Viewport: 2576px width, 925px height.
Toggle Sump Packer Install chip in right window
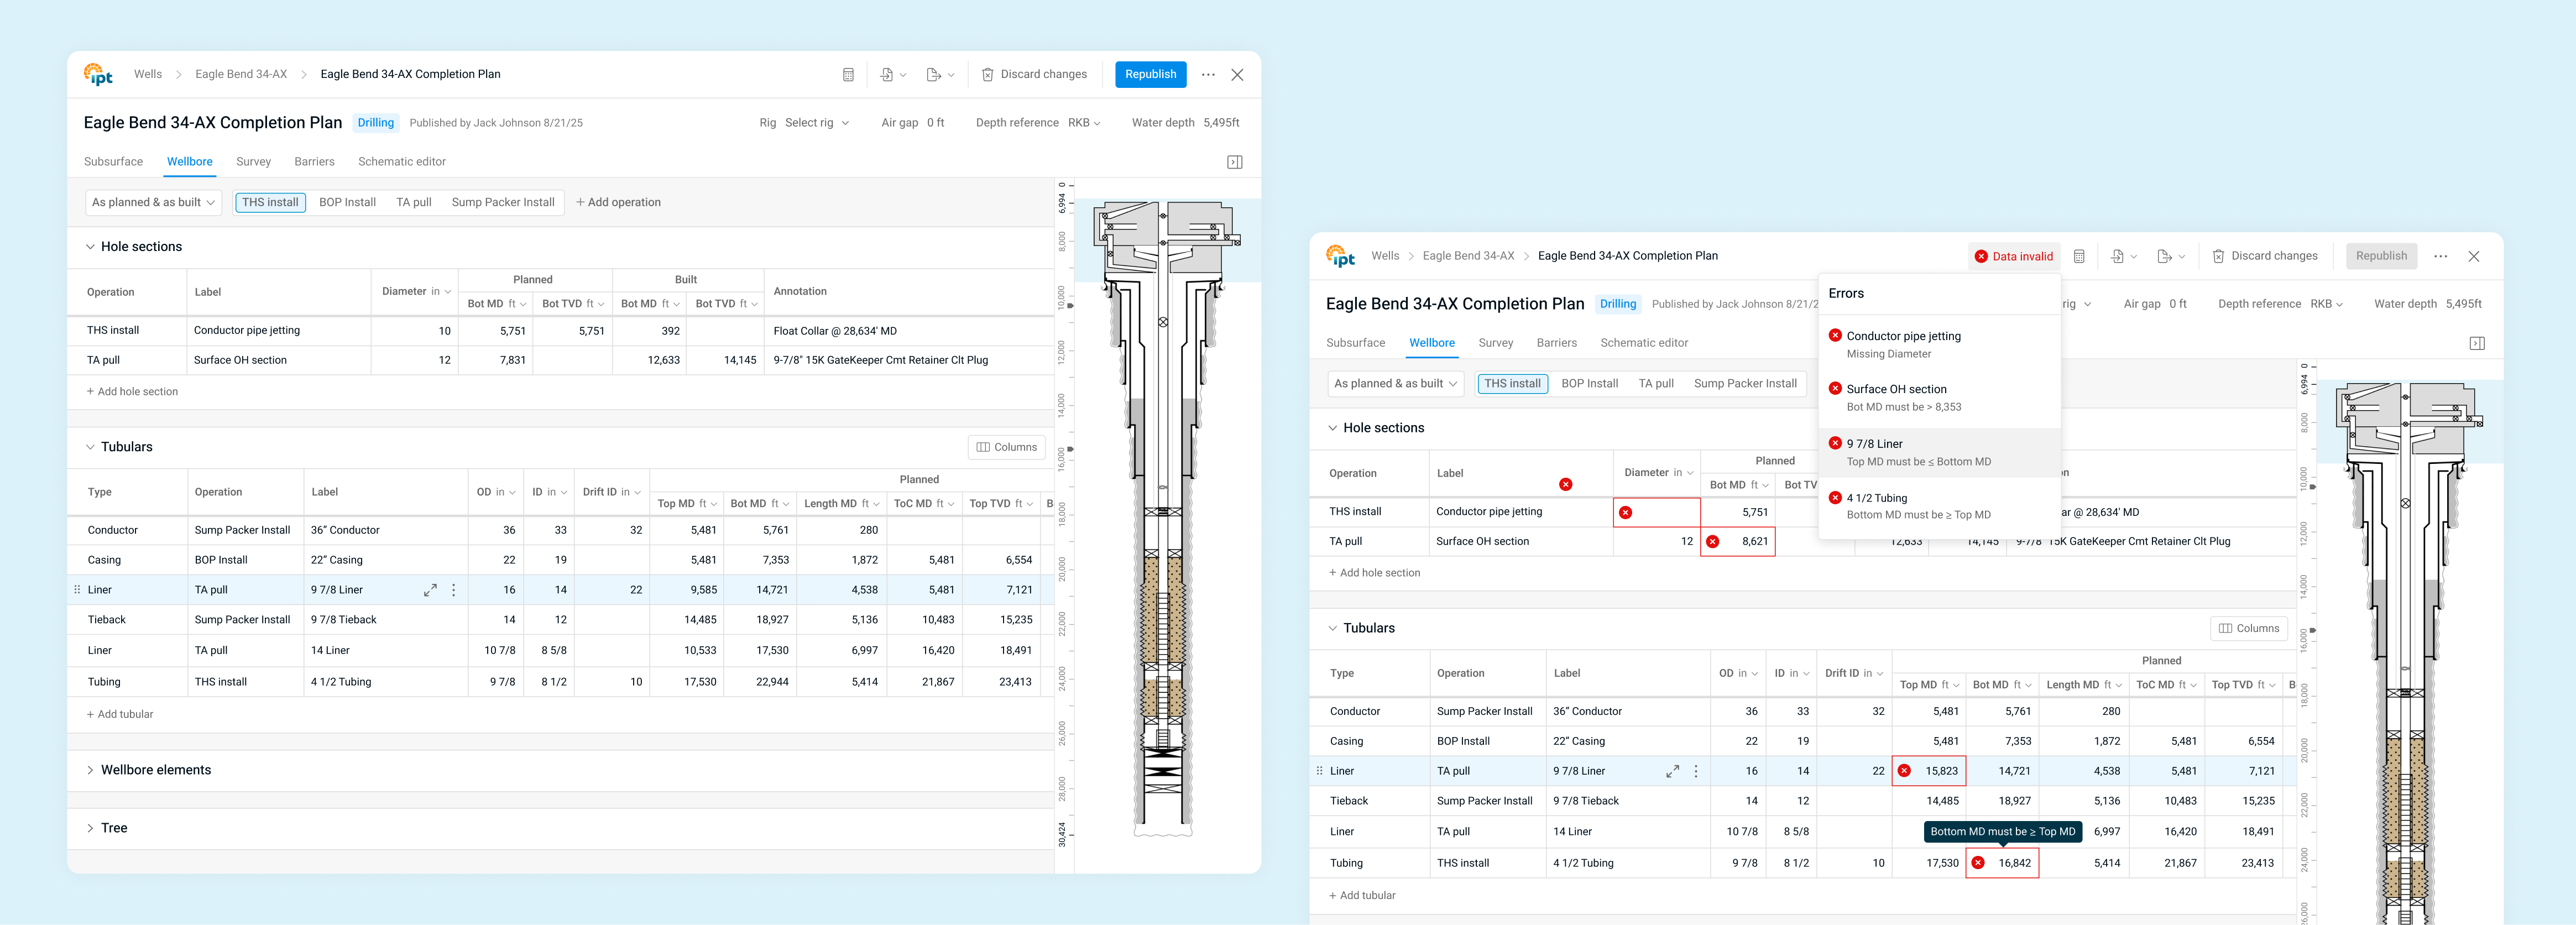[x=1745, y=383]
